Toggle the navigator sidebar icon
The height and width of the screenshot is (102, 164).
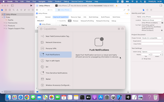pos(12,5)
